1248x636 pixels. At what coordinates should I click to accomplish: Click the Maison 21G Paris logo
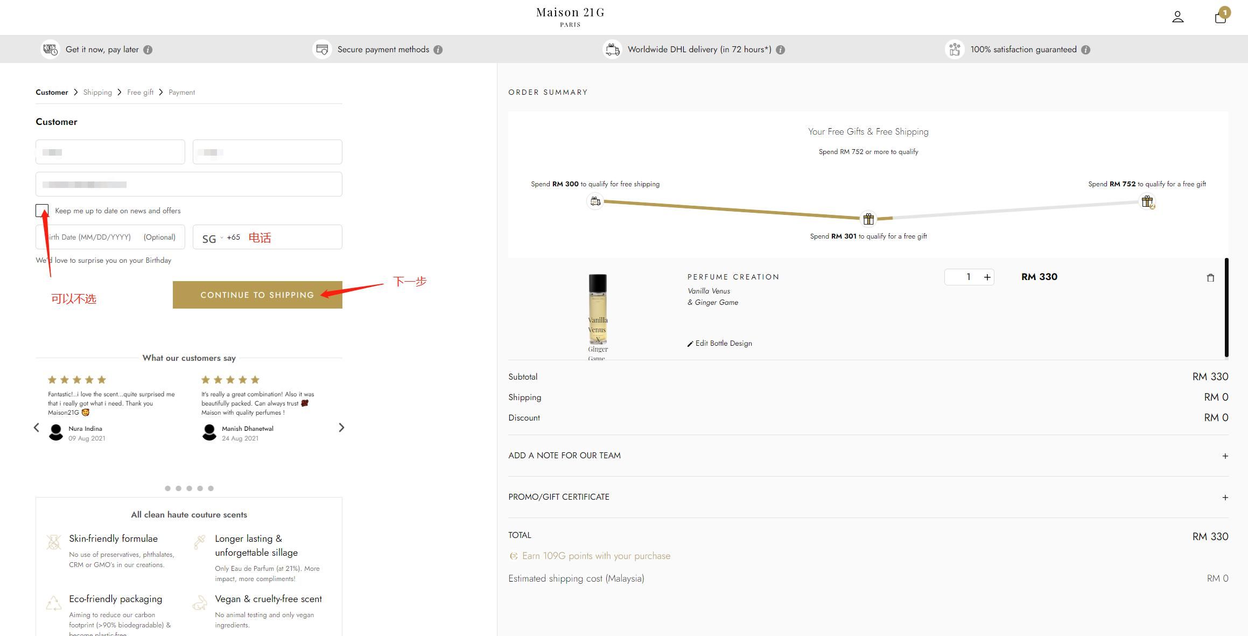click(570, 17)
